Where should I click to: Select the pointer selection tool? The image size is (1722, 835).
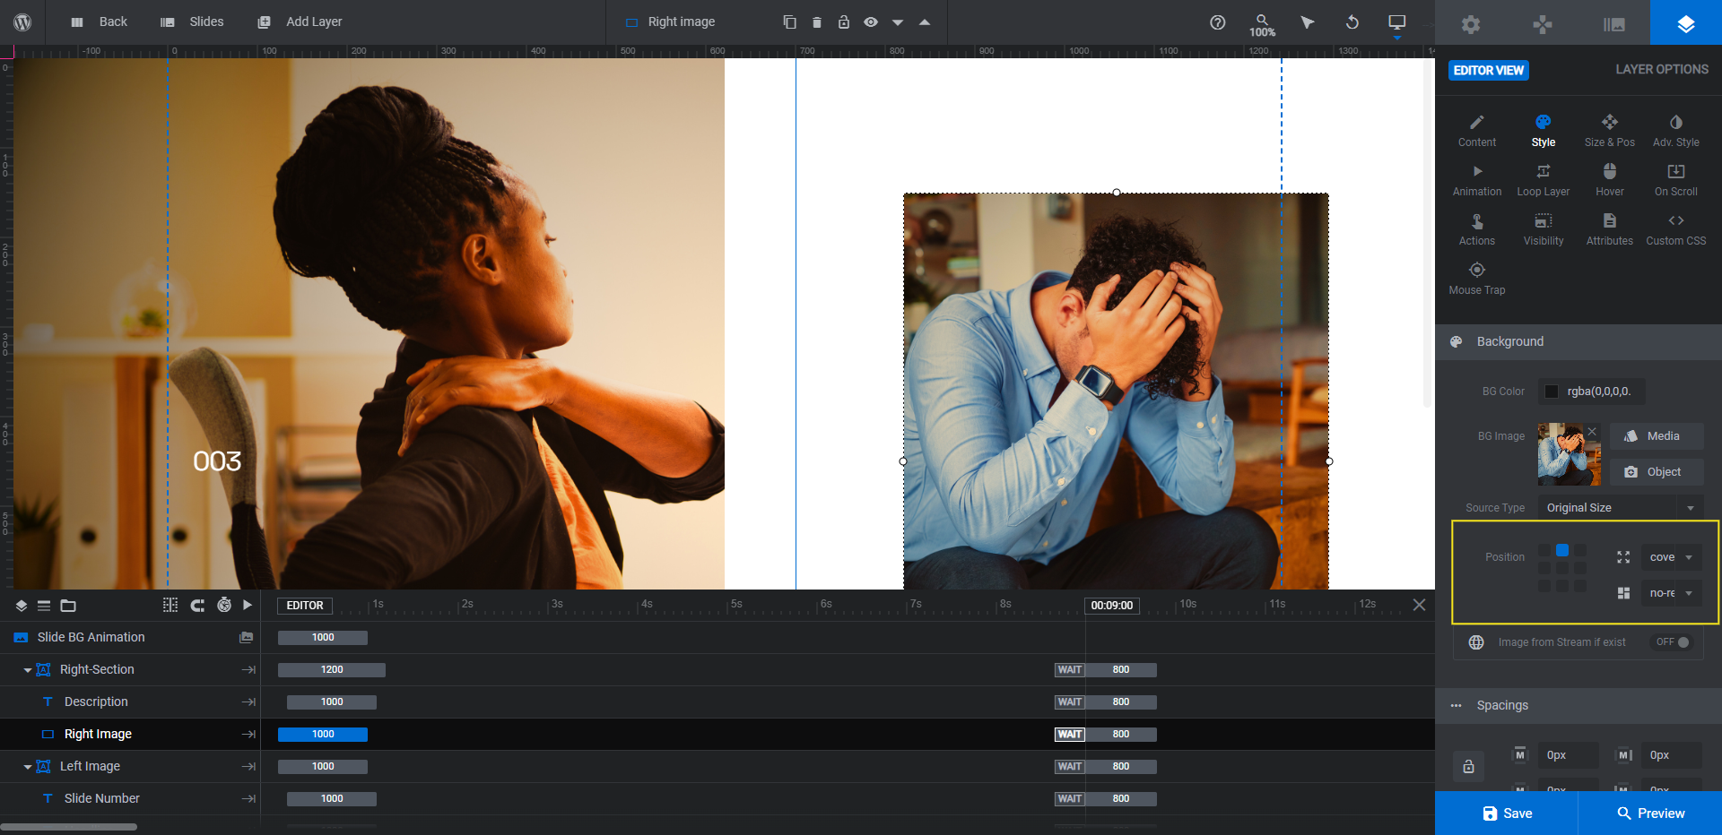point(1307,22)
